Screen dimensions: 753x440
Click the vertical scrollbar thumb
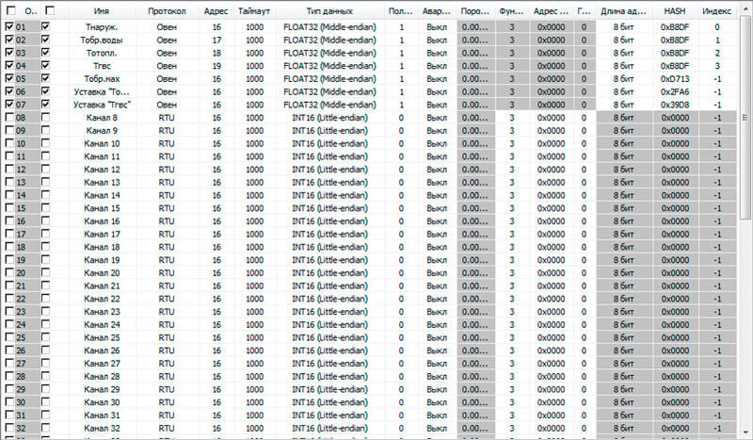[745, 118]
